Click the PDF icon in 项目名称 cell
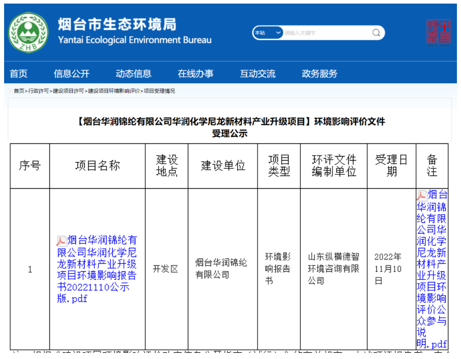461x359 pixels. pyautogui.click(x=61, y=241)
